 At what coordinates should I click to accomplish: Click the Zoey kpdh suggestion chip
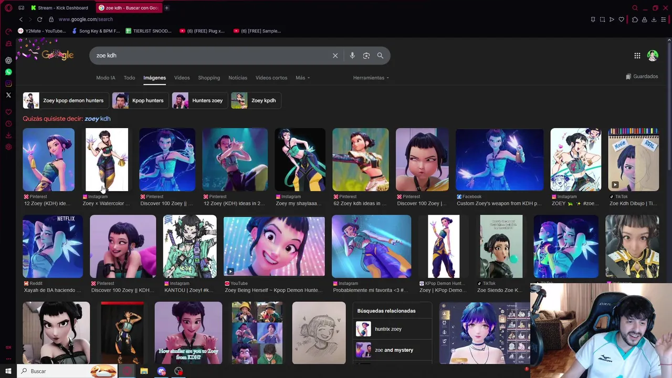(256, 100)
